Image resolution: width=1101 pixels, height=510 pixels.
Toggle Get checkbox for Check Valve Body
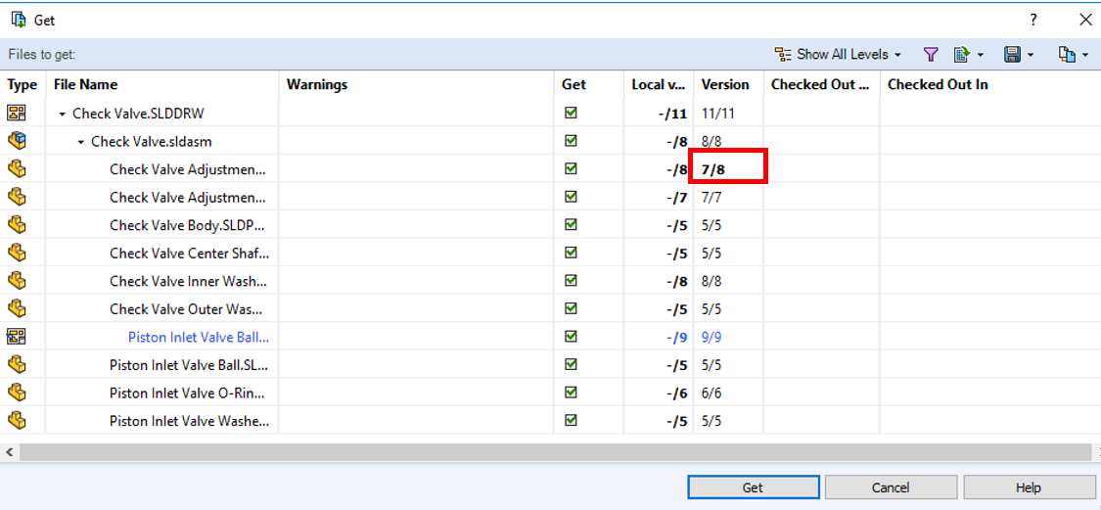coord(571,224)
